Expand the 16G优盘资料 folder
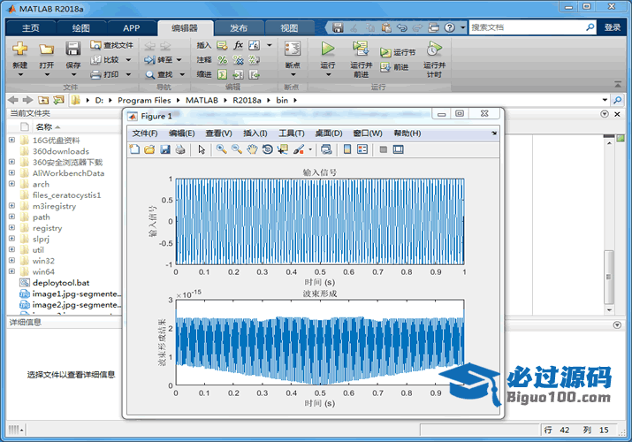Screen dimensions: 632x442 tap(11, 141)
